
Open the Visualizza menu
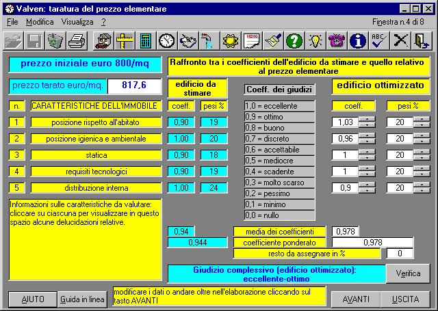point(77,22)
